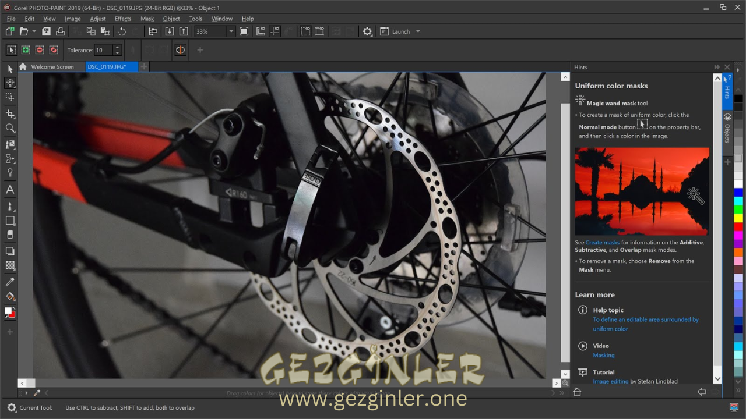
Task: Click the foreground/background color control
Action: pyautogui.click(x=10, y=313)
